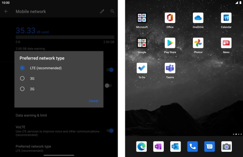
Task: Toggle the disabled switch beside the dialog
Action: tap(108, 86)
